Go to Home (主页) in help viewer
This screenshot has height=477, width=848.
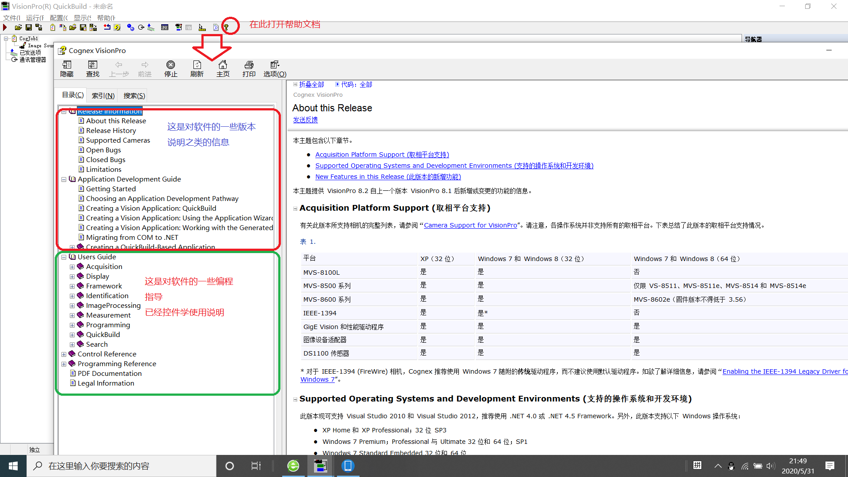click(223, 69)
